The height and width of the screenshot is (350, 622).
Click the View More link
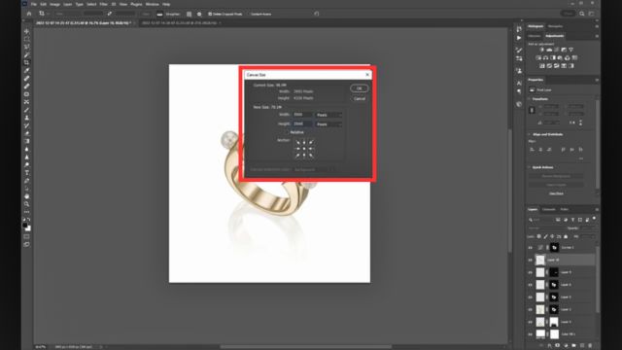[x=556, y=193]
